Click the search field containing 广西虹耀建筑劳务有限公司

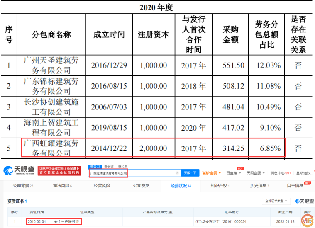(134, 173)
